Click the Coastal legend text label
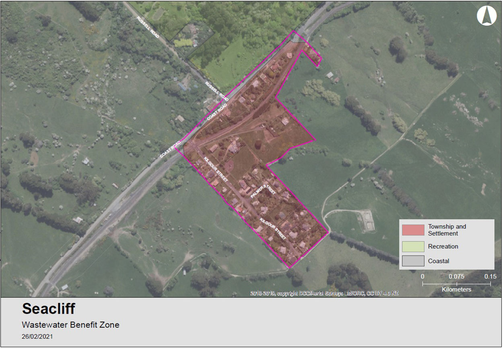This screenshot has width=503, height=348. 439,261
